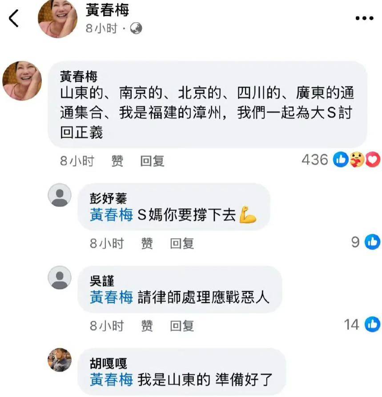Click the care hug reaction emoji
The height and width of the screenshot is (397, 382).
click(357, 160)
